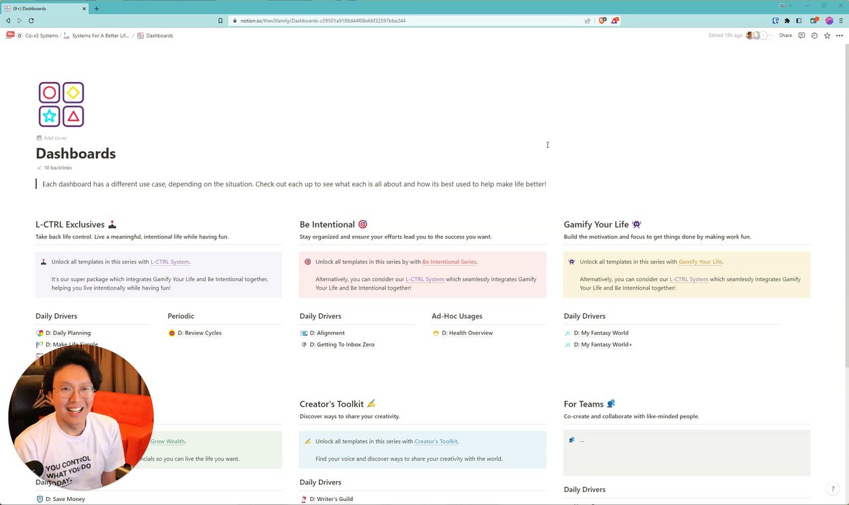Open the Gamify Your Life link in yellow callout
The height and width of the screenshot is (505, 849).
[700, 262]
